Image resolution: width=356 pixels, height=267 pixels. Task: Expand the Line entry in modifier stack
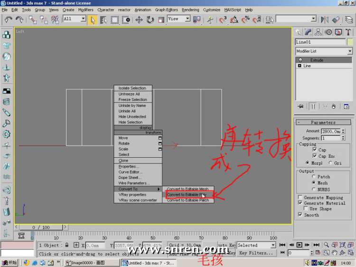(x=300, y=66)
